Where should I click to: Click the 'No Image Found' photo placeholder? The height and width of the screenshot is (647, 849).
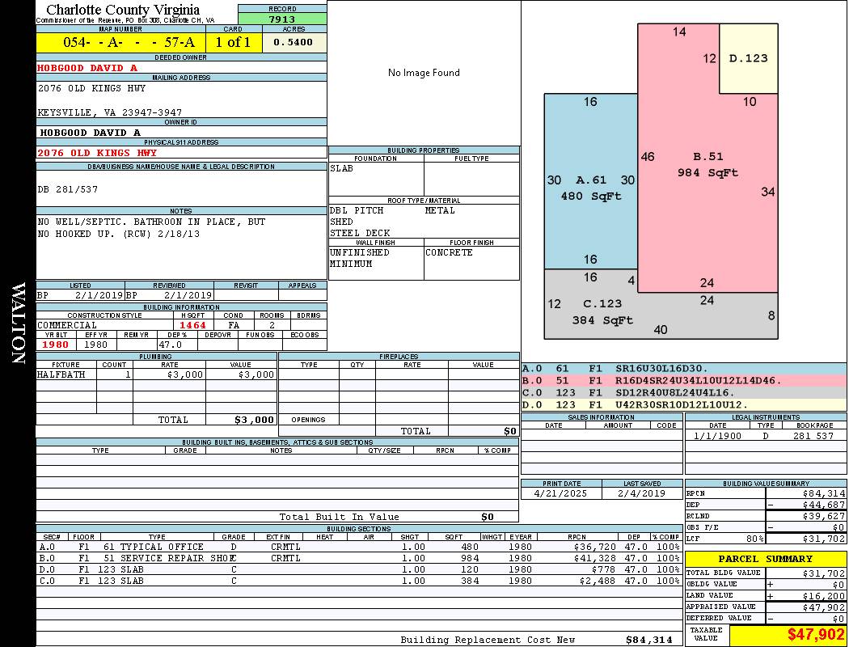(x=424, y=73)
